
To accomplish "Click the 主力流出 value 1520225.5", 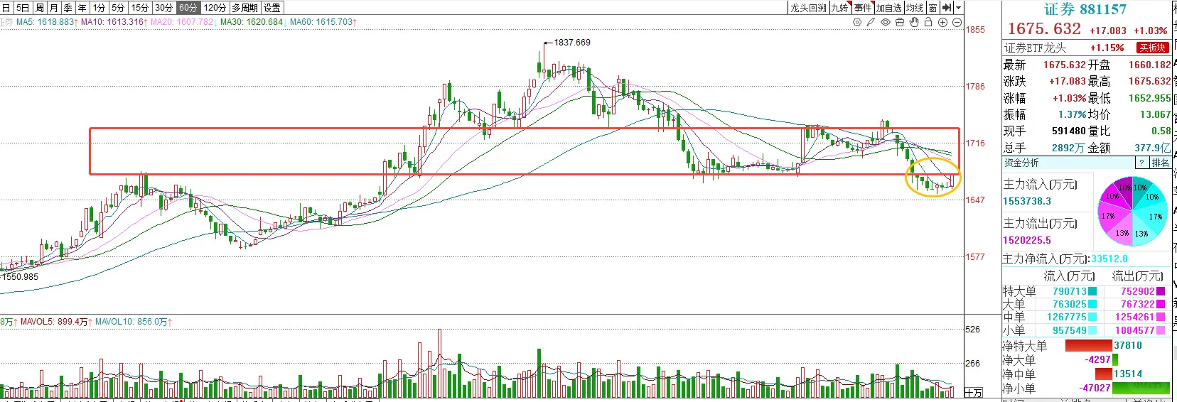I will (1027, 240).
